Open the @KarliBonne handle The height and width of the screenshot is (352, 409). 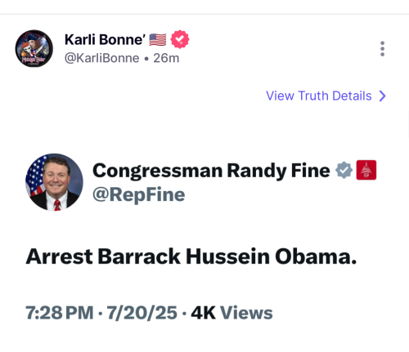pos(101,58)
